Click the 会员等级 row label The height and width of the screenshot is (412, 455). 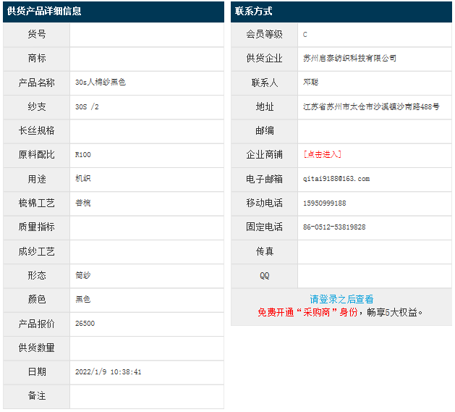265,34
